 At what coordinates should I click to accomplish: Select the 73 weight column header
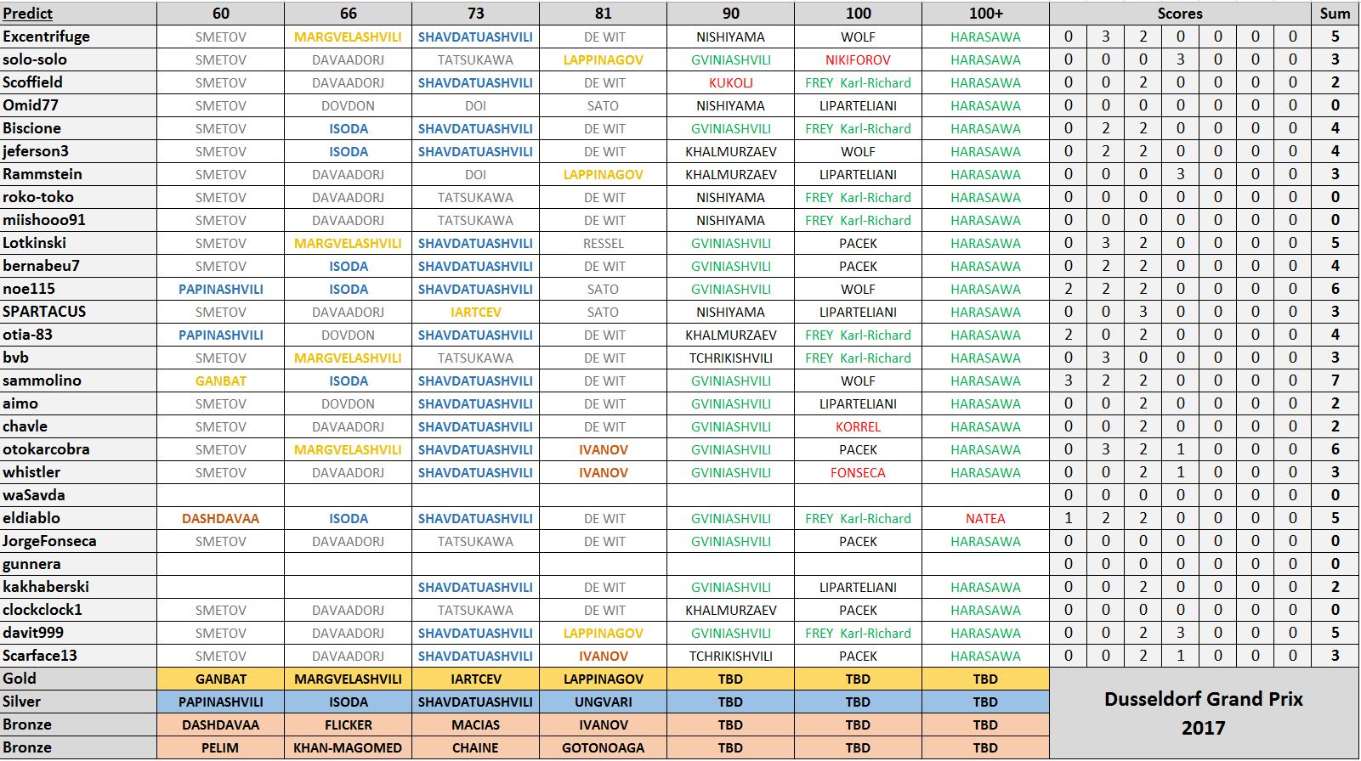point(476,13)
